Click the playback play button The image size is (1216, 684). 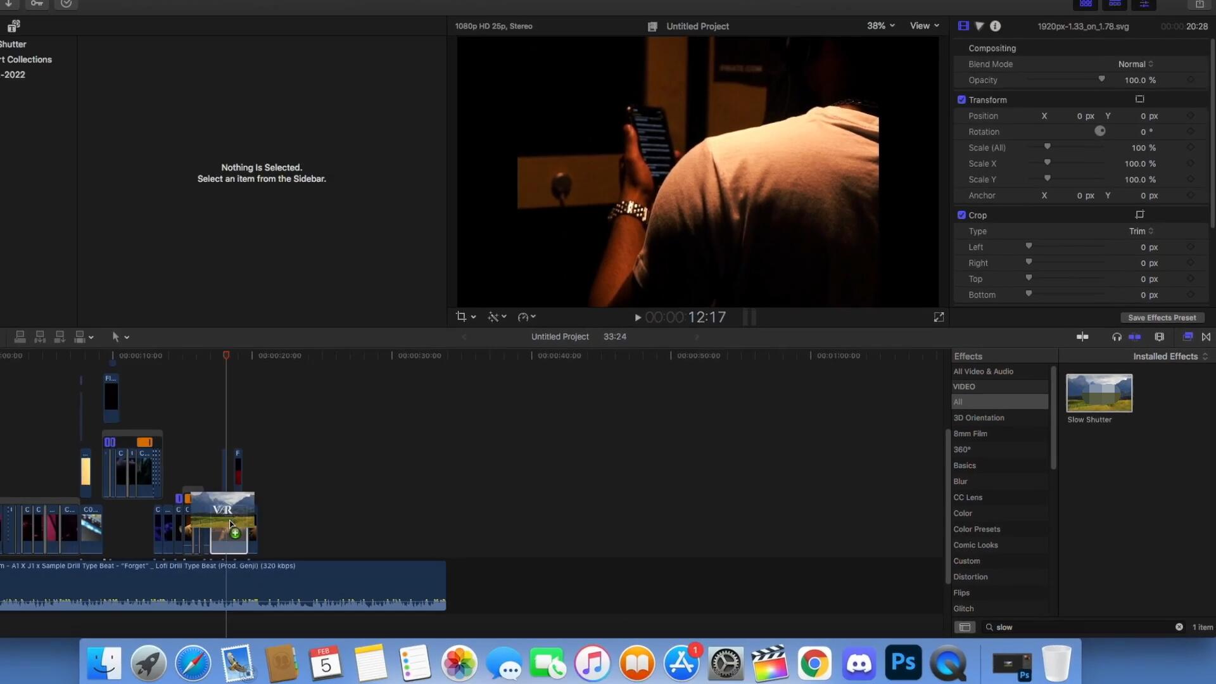click(637, 317)
